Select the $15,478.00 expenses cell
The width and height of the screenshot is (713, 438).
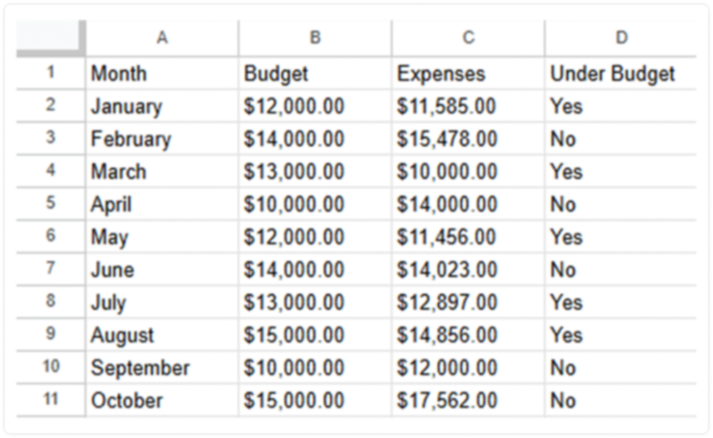coord(468,138)
